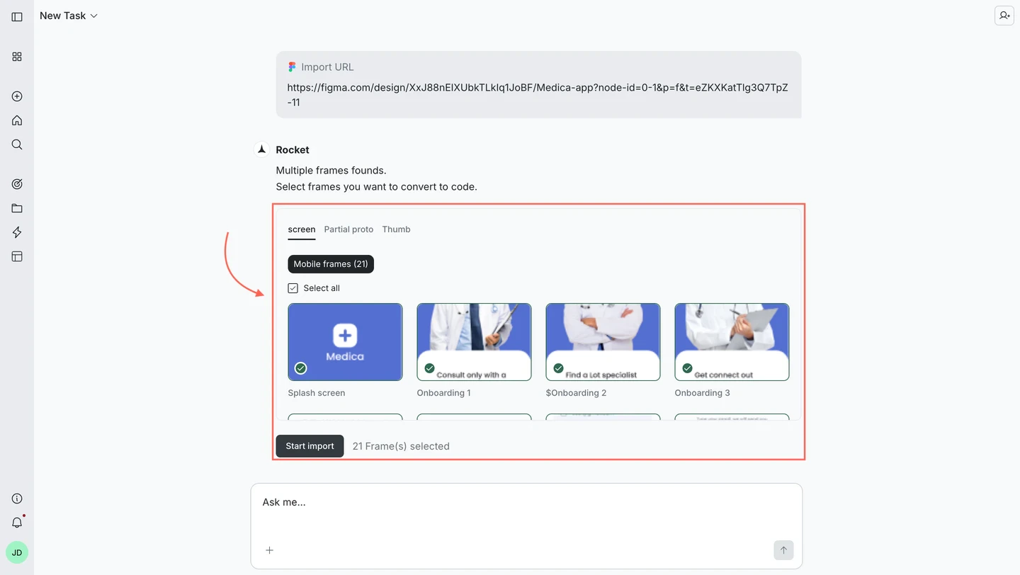Select the folder icon in the sidebar
Image resolution: width=1020 pixels, height=575 pixels.
pyautogui.click(x=16, y=207)
